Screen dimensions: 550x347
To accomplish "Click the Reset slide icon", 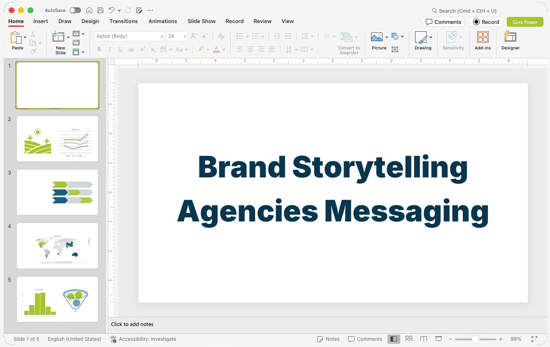I will coord(76,42).
